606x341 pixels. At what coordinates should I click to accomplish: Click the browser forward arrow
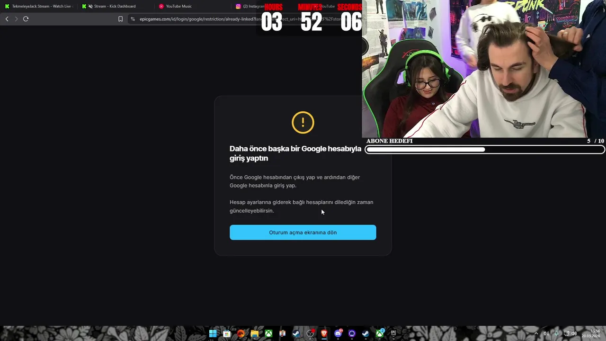16,19
